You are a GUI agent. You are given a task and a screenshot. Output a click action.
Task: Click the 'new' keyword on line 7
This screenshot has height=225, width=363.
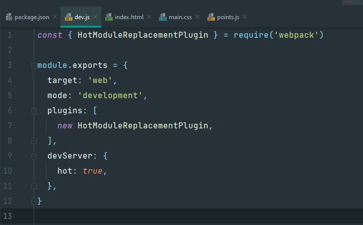click(65, 126)
